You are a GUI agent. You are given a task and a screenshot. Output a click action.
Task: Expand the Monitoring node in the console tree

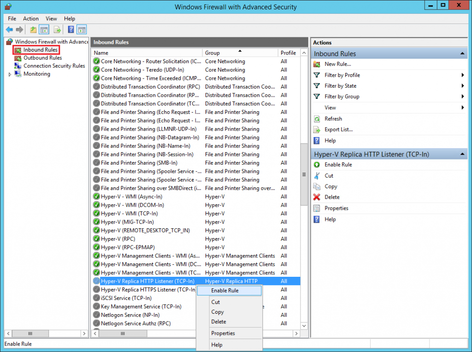[x=9, y=74]
